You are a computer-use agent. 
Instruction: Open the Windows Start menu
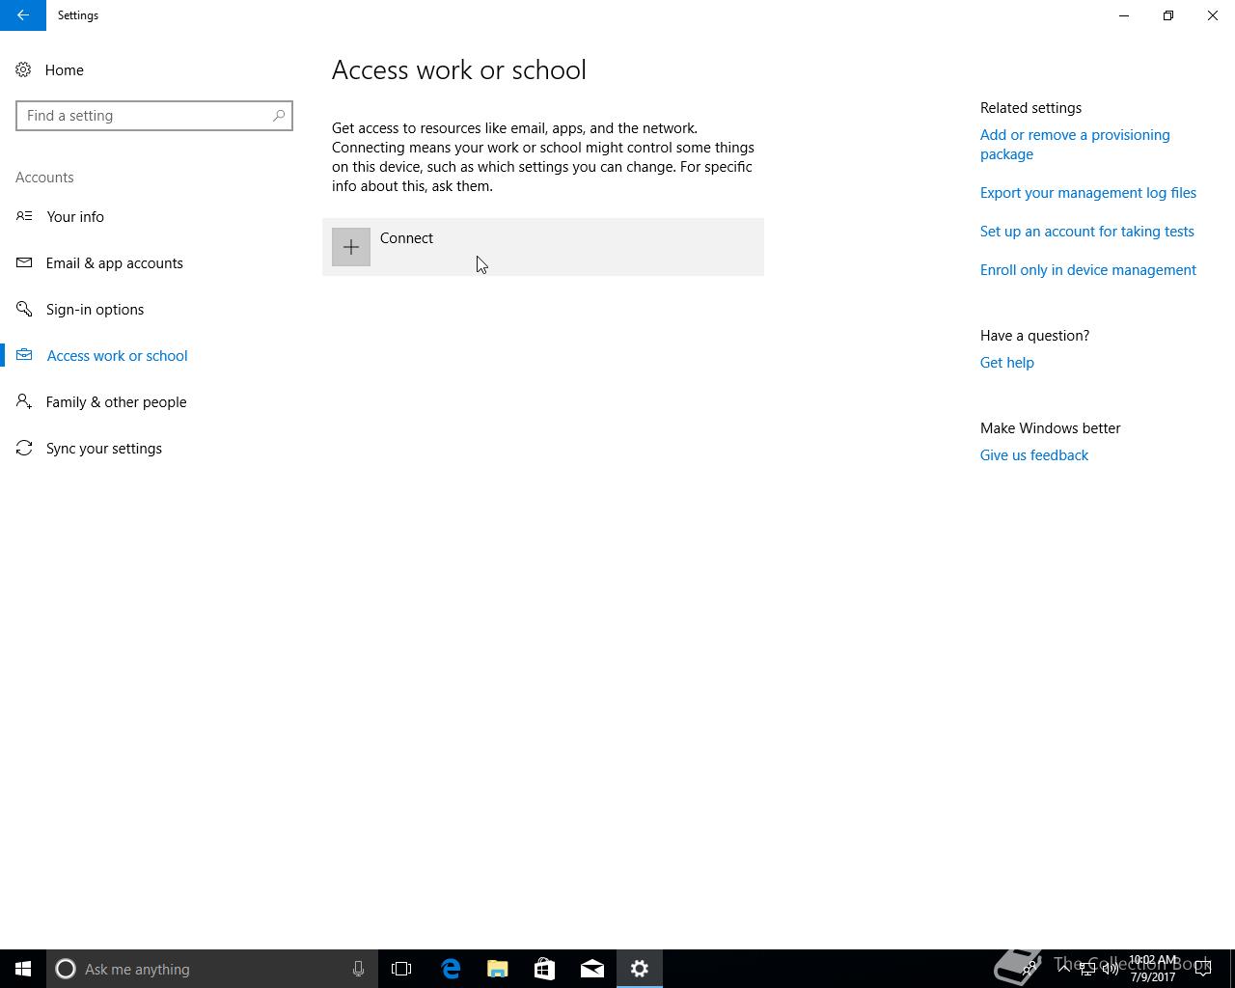click(x=23, y=969)
